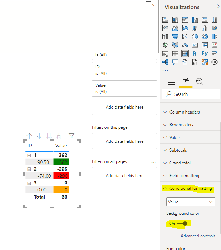Add a Paginated report visual
The width and height of the screenshot is (221, 250).
pos(195,62)
